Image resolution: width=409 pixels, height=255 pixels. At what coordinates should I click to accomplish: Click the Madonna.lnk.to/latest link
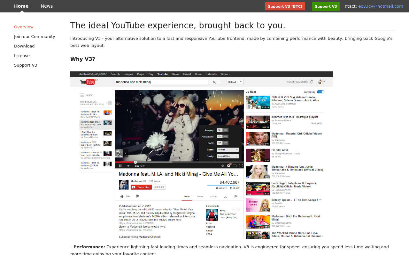135,230
